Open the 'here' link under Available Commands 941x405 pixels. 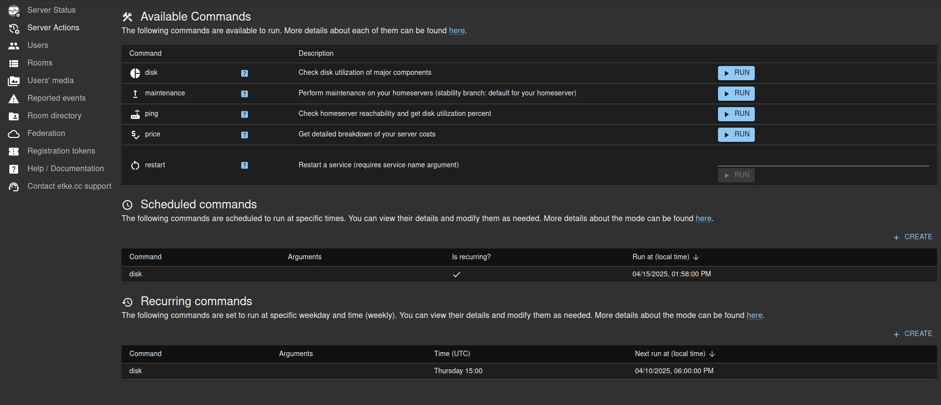(456, 31)
